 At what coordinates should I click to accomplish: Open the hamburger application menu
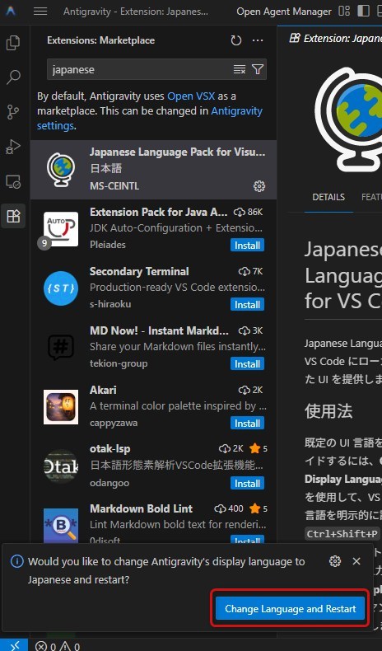point(40,12)
